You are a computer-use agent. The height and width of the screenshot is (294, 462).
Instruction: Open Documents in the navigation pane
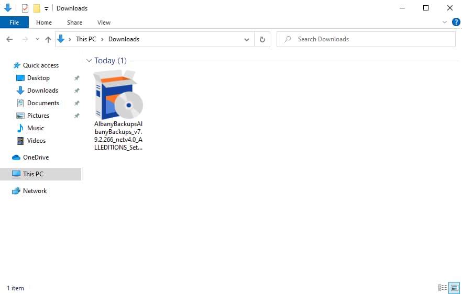pos(43,103)
